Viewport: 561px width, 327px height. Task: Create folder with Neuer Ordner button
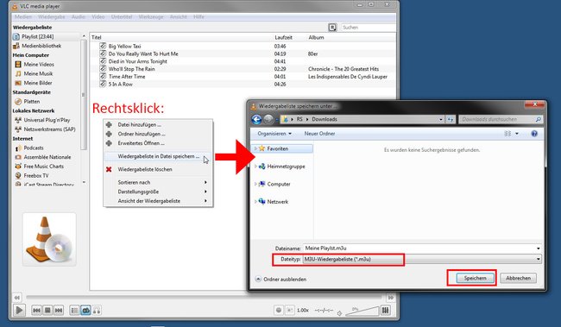[319, 134]
